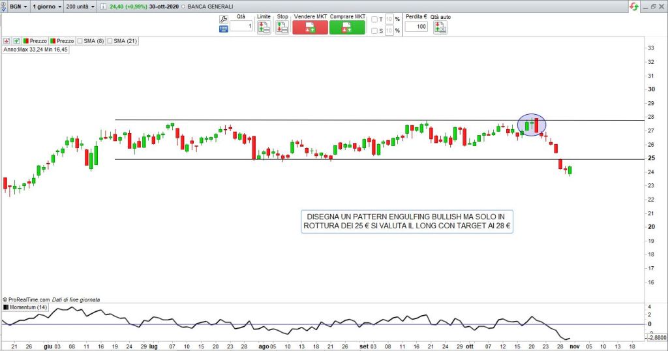Open the wrench trading settings icon
668x351 pixels.
224,19
